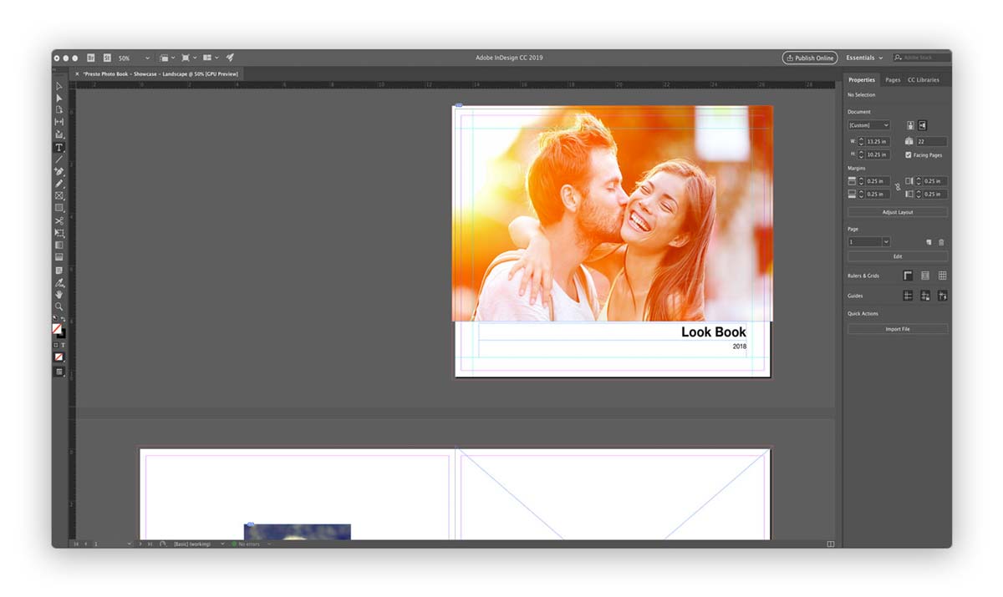Select the Selection tool arrow
1003x597 pixels.
59,86
